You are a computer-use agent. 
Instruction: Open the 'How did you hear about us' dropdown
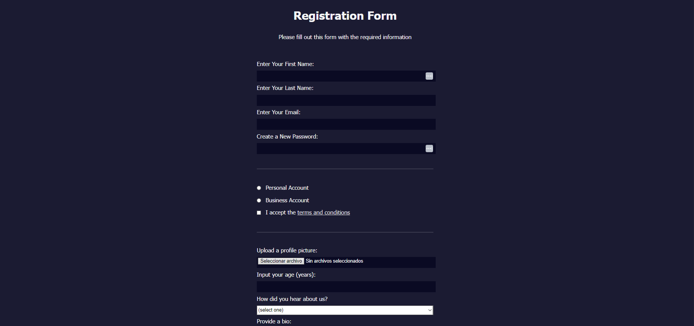click(x=345, y=310)
